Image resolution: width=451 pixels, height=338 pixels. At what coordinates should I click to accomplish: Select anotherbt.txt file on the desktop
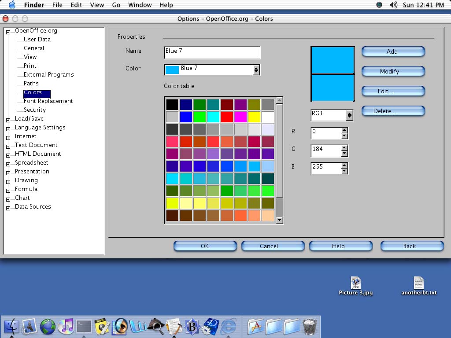tap(419, 286)
